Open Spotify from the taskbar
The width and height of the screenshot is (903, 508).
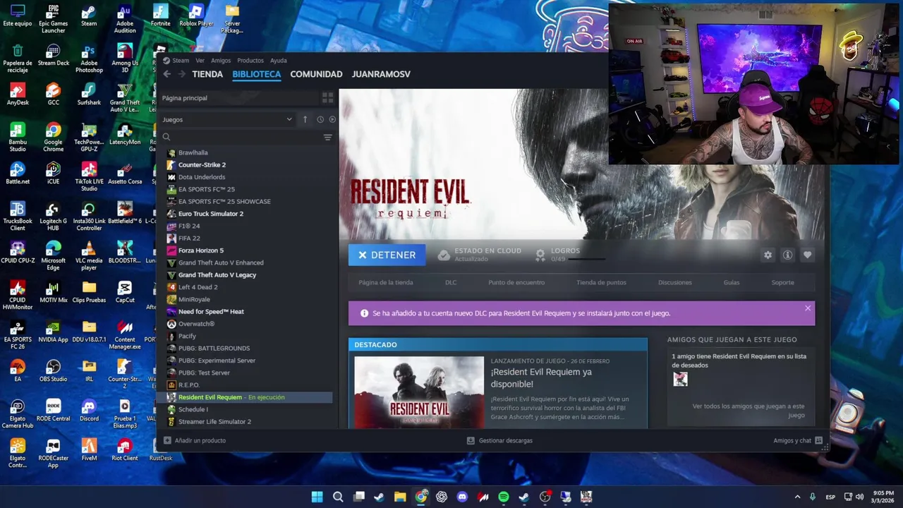pos(503,497)
